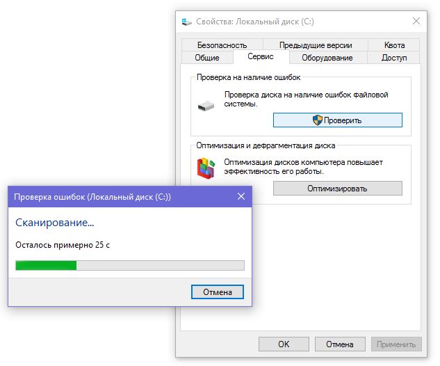Click Отмена at bottom of properties window
The width and height of the screenshot is (440, 366).
pyautogui.click(x=340, y=344)
